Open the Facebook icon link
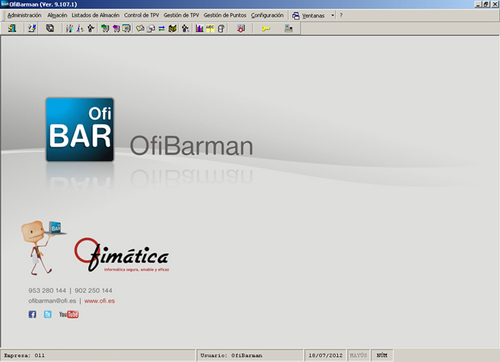The width and height of the screenshot is (500, 362). (x=32, y=315)
